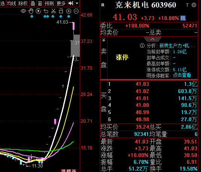
Task: Open the 均线 menu item
Action: pos(12,3)
